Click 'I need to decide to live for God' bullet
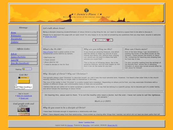Image resolution: width=173 pixels, height=130 pixels. pos(56,65)
